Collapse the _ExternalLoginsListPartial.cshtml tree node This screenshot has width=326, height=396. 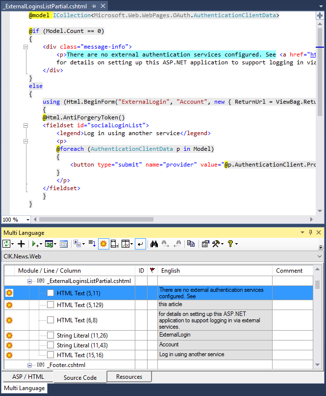[30, 281]
